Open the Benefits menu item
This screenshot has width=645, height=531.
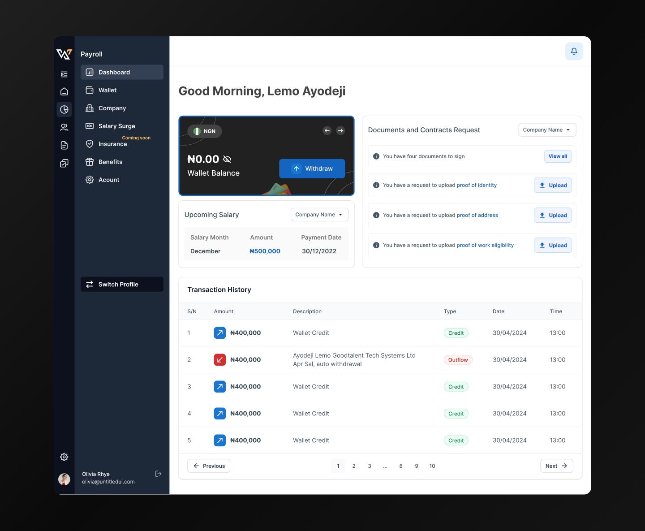click(x=122, y=162)
